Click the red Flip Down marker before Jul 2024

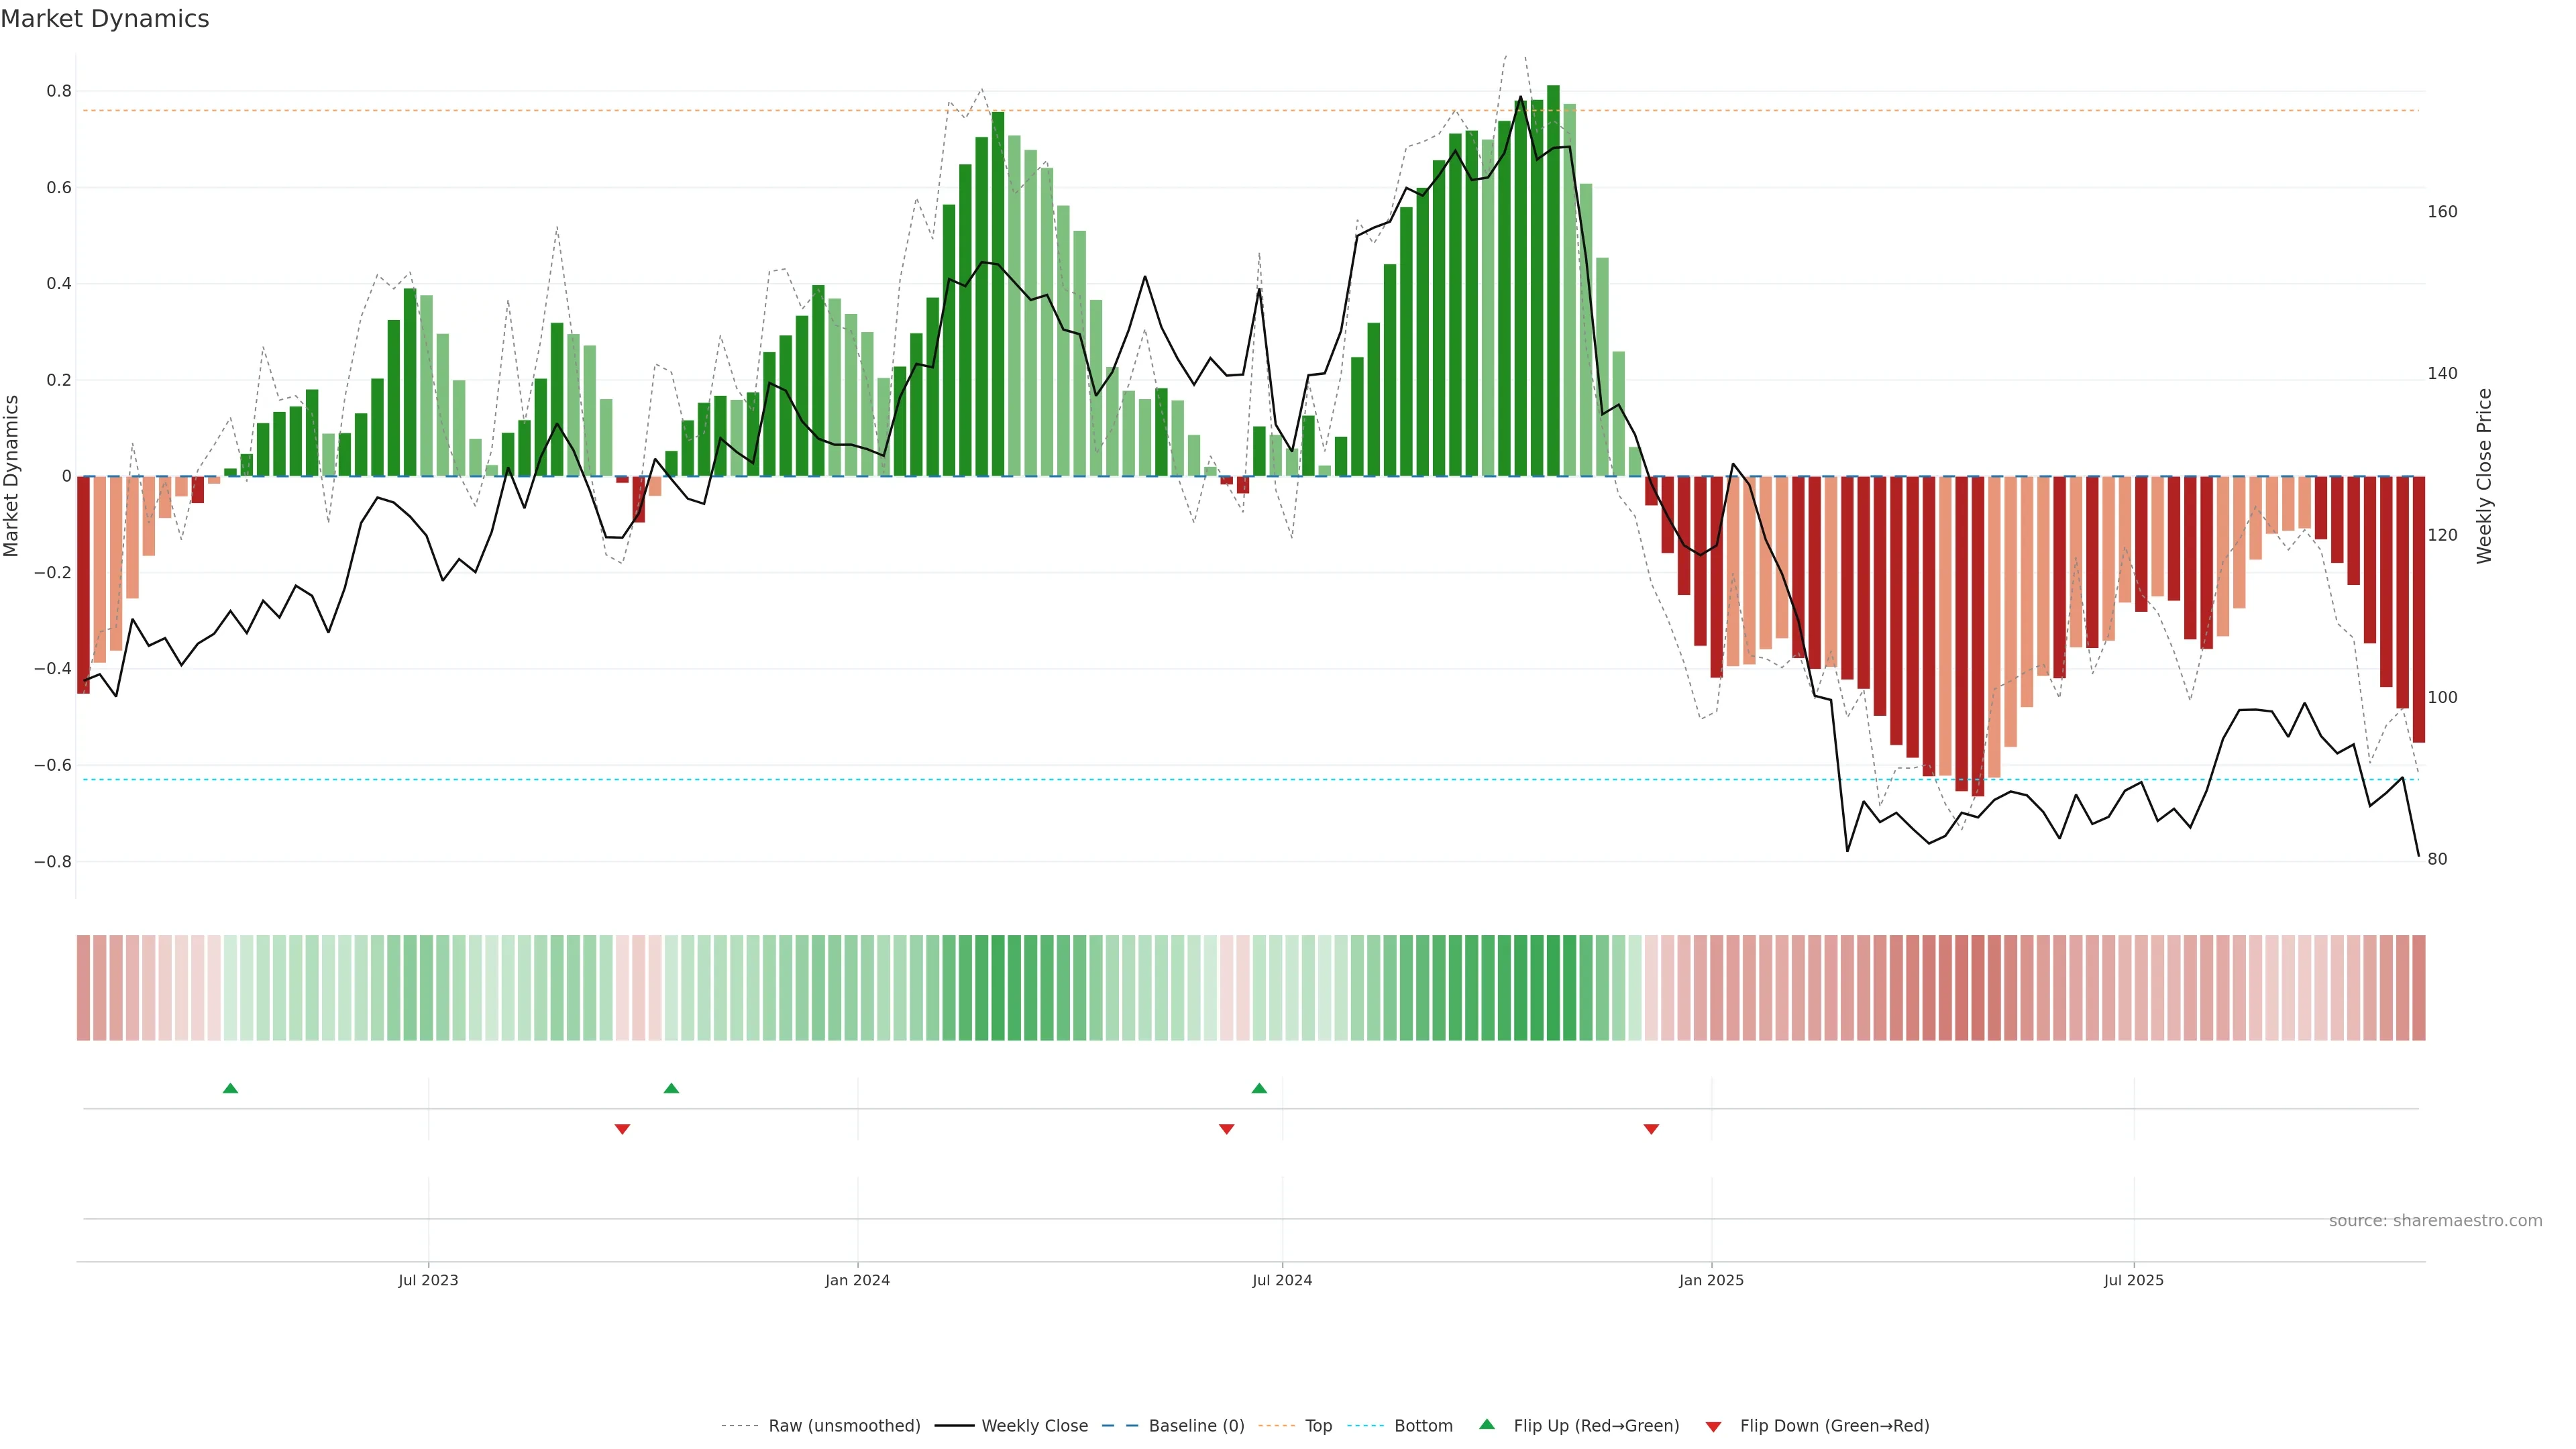(1227, 1129)
